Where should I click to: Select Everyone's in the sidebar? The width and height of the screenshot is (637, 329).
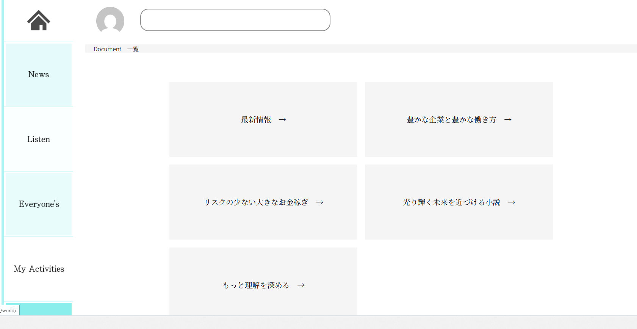click(39, 204)
